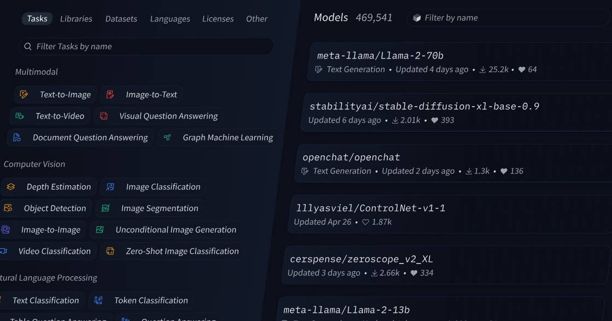Click the Object Detection icon

[8, 208]
